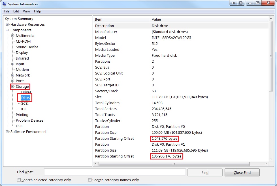Select the Sectors/Track row
277x186 pixels.
pos(181,91)
